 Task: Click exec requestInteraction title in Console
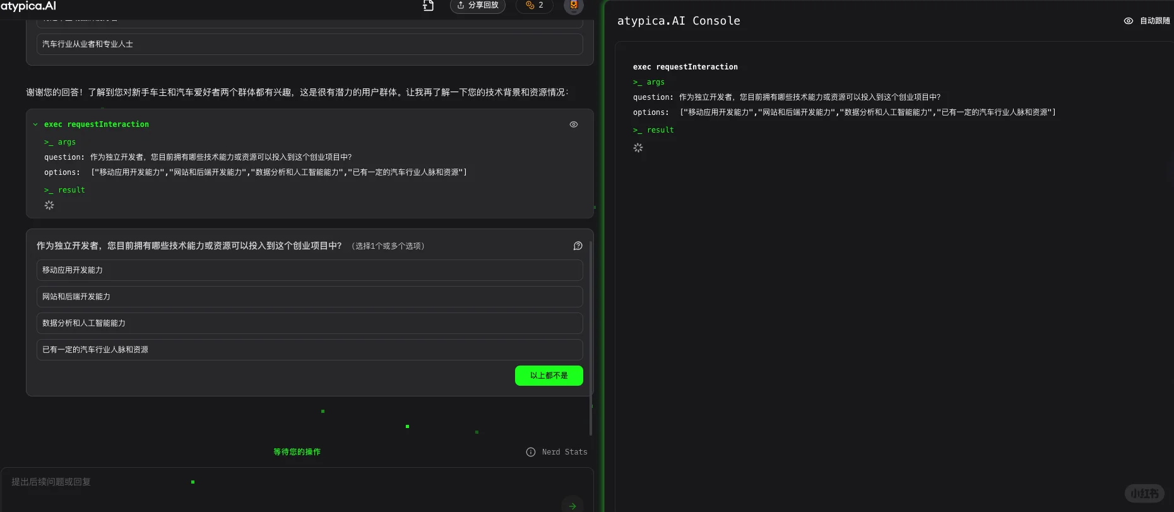click(x=685, y=67)
